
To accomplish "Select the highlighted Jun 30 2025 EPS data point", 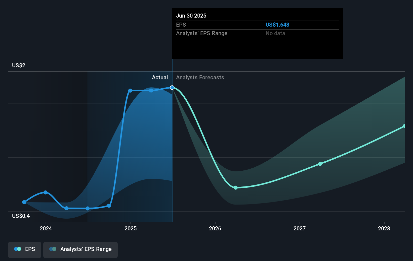I will [172, 88].
